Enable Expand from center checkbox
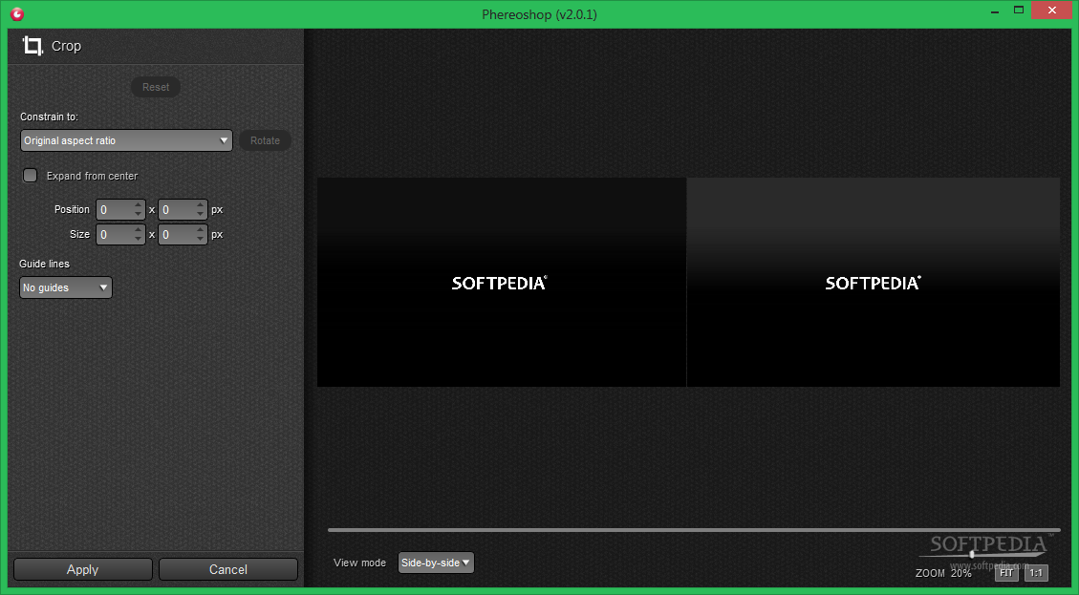Screen dimensions: 1079x595 pos(31,176)
